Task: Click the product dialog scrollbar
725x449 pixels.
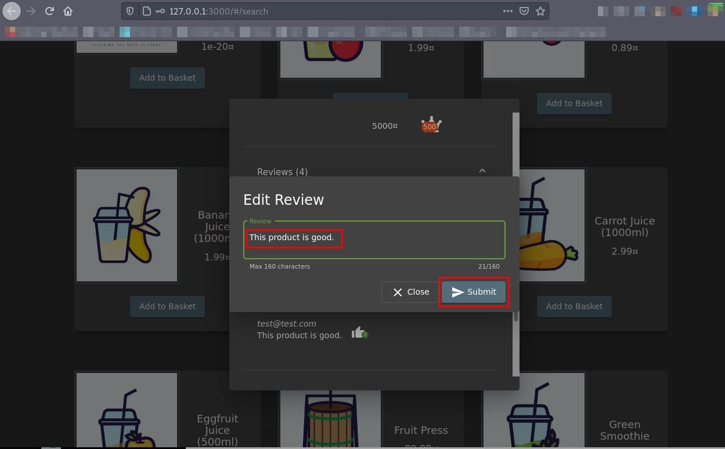Action: [515, 244]
